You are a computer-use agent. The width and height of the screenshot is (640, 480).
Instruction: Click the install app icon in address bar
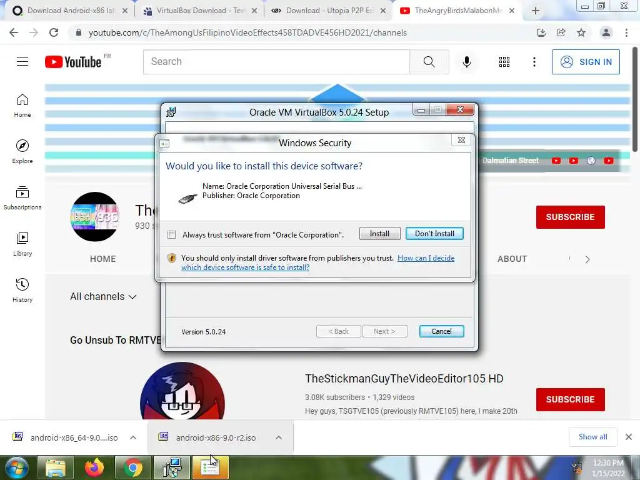pyautogui.click(x=541, y=32)
